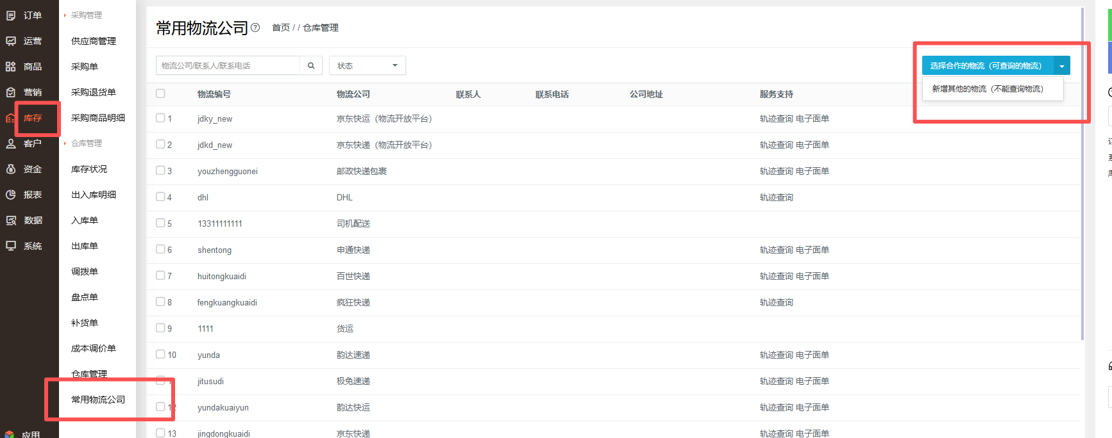Click the 物流公司 column header
Screen dimensions: 1112x438
pos(353,94)
